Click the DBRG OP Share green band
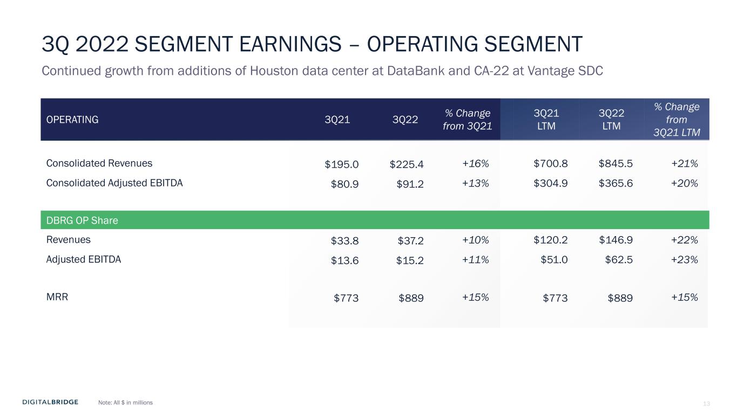The image size is (737, 414). (374, 220)
